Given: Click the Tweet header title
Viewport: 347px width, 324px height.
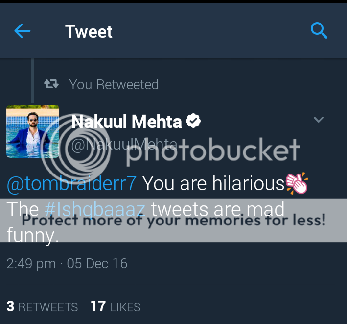Looking at the screenshot, I should [x=89, y=32].
